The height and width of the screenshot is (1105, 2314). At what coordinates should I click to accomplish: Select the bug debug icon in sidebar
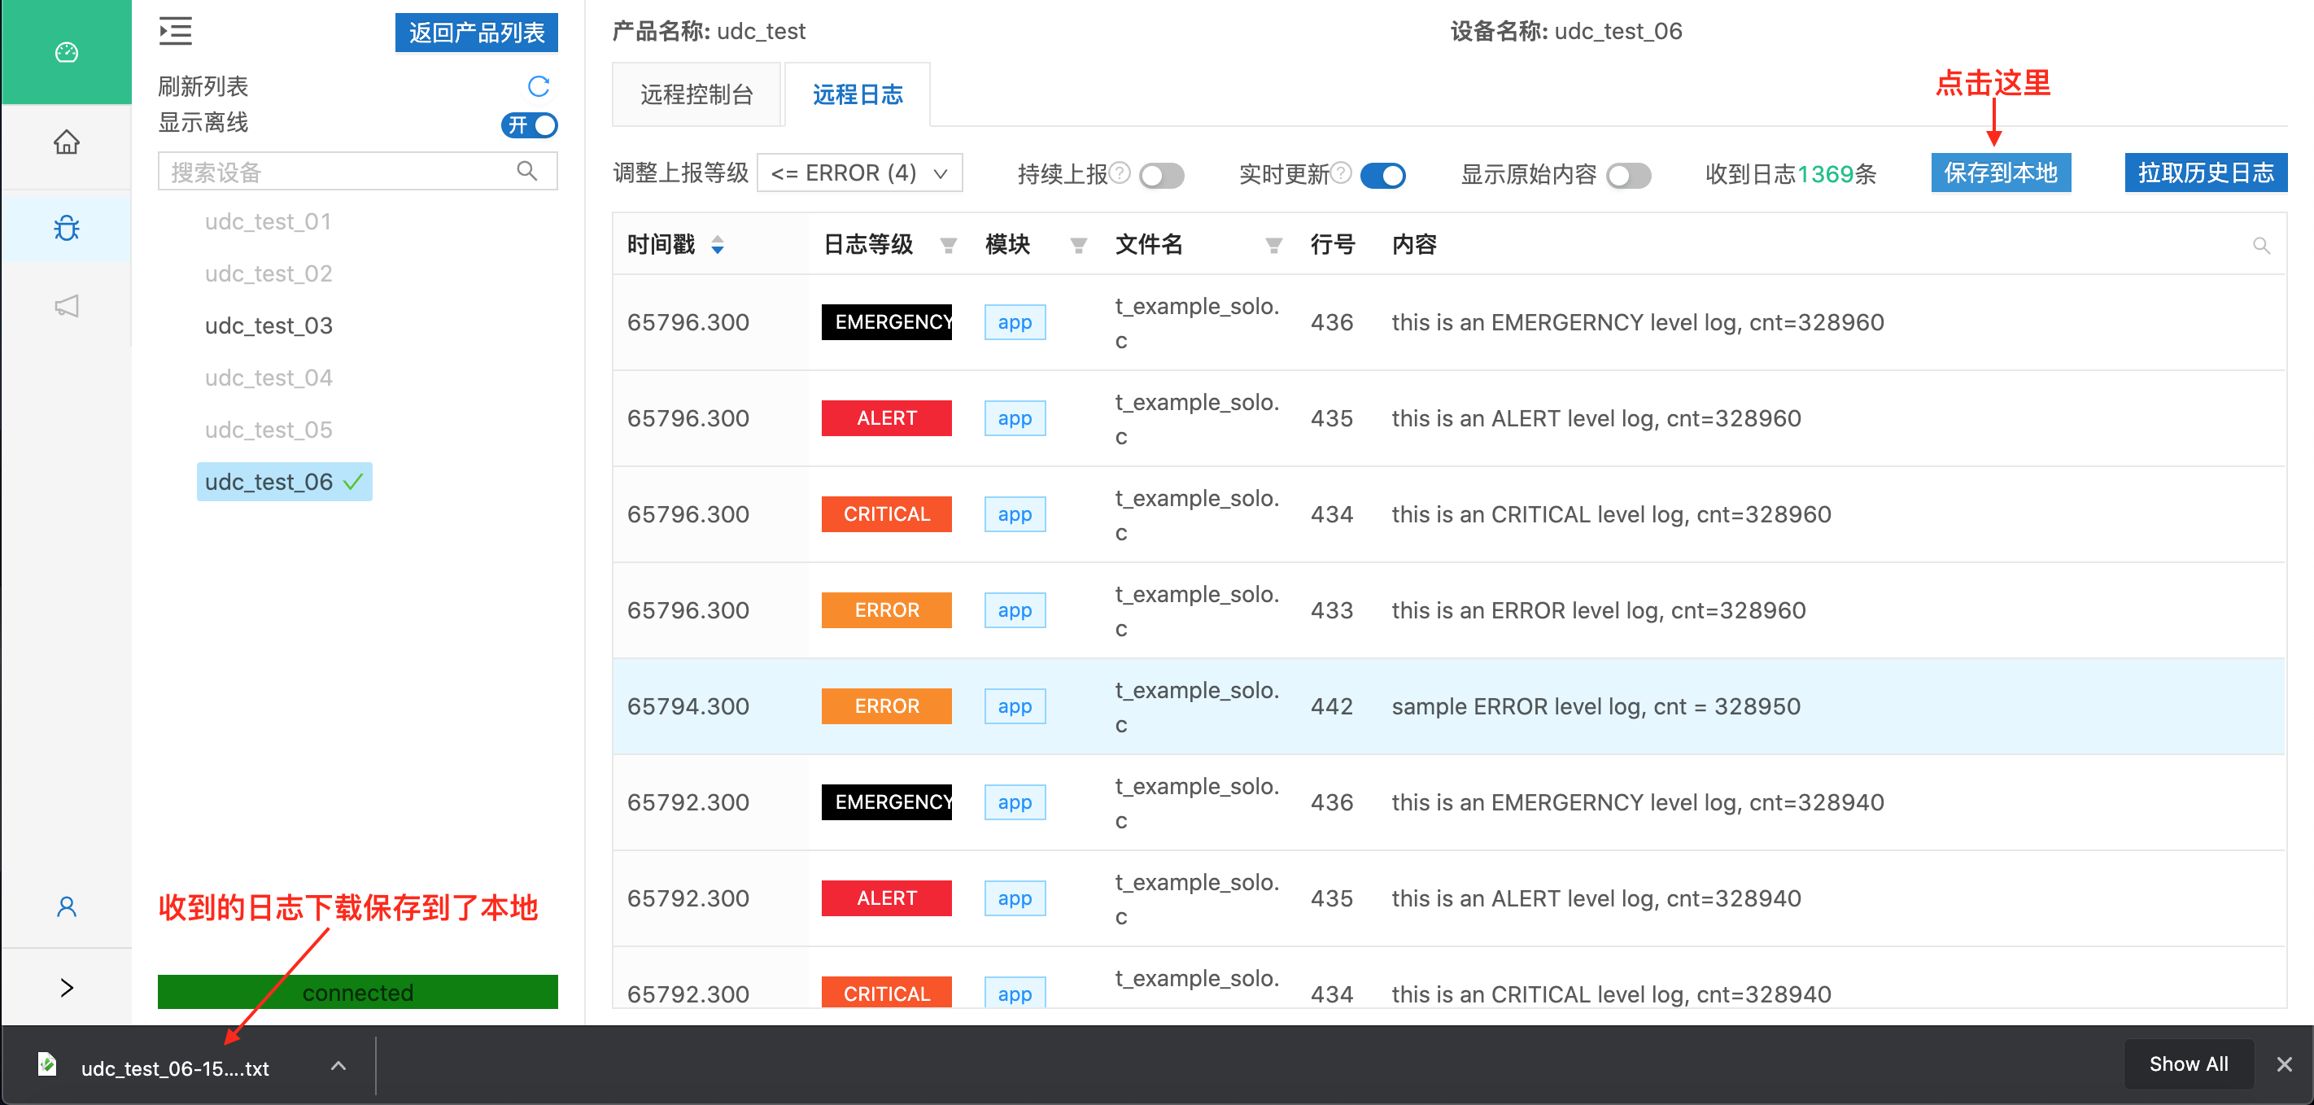pos(67,228)
